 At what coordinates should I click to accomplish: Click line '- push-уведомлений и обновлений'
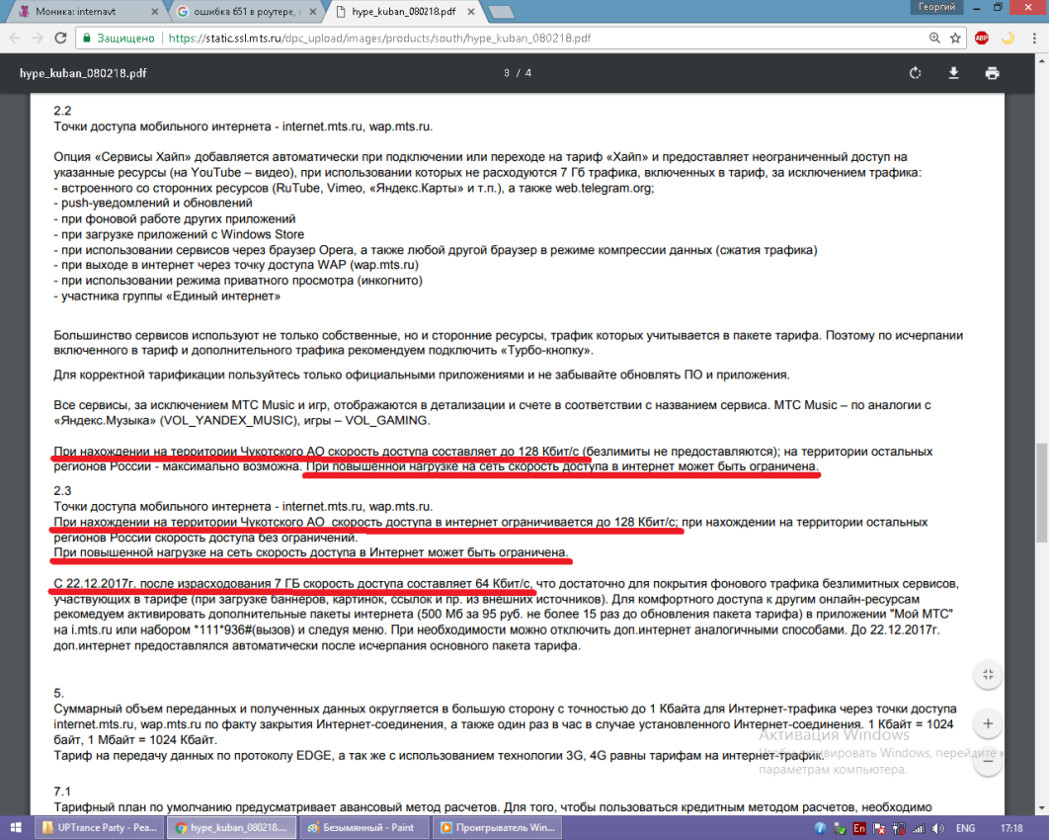tap(153, 203)
